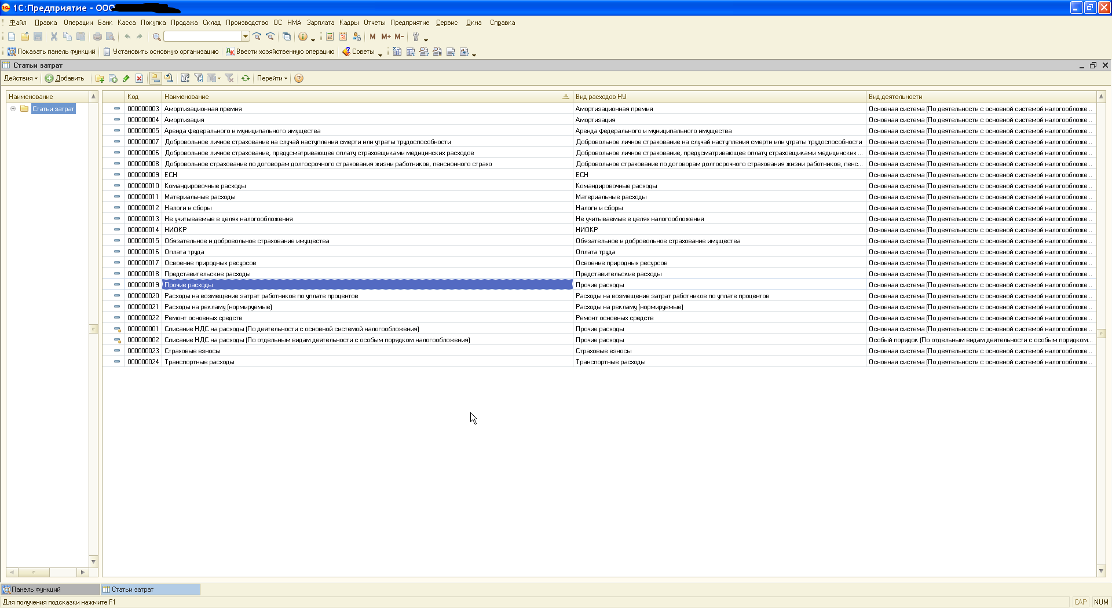Open the Перейти dropdown menu
This screenshot has width=1112, height=608.
272,79
